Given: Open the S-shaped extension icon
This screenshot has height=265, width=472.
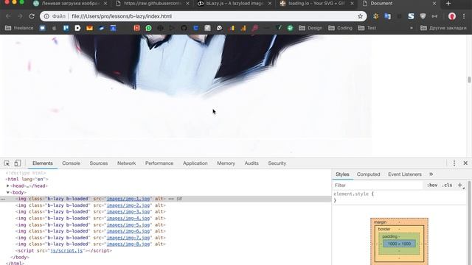Looking at the screenshot, I should pos(411,16).
